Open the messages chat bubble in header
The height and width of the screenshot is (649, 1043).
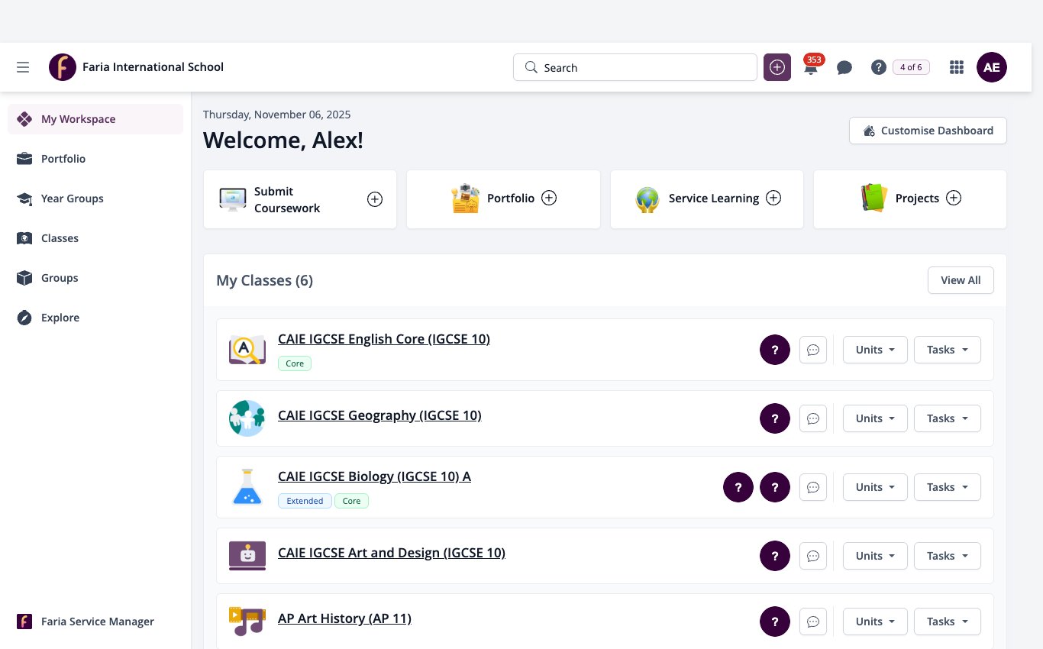coord(844,67)
